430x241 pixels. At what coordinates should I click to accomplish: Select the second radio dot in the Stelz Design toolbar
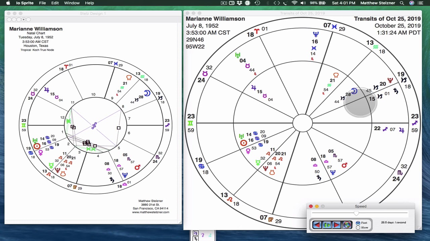(14, 19)
